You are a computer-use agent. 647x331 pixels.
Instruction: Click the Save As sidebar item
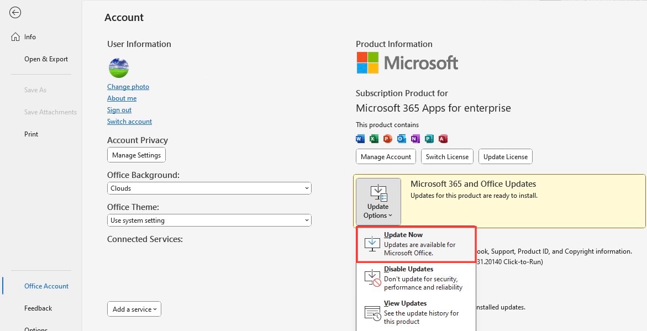click(35, 90)
